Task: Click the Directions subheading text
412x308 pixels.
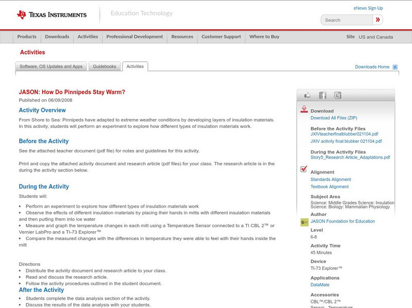Action: (x=29, y=264)
